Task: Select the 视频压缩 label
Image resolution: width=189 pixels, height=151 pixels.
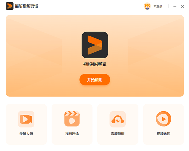Action: coord(72,134)
